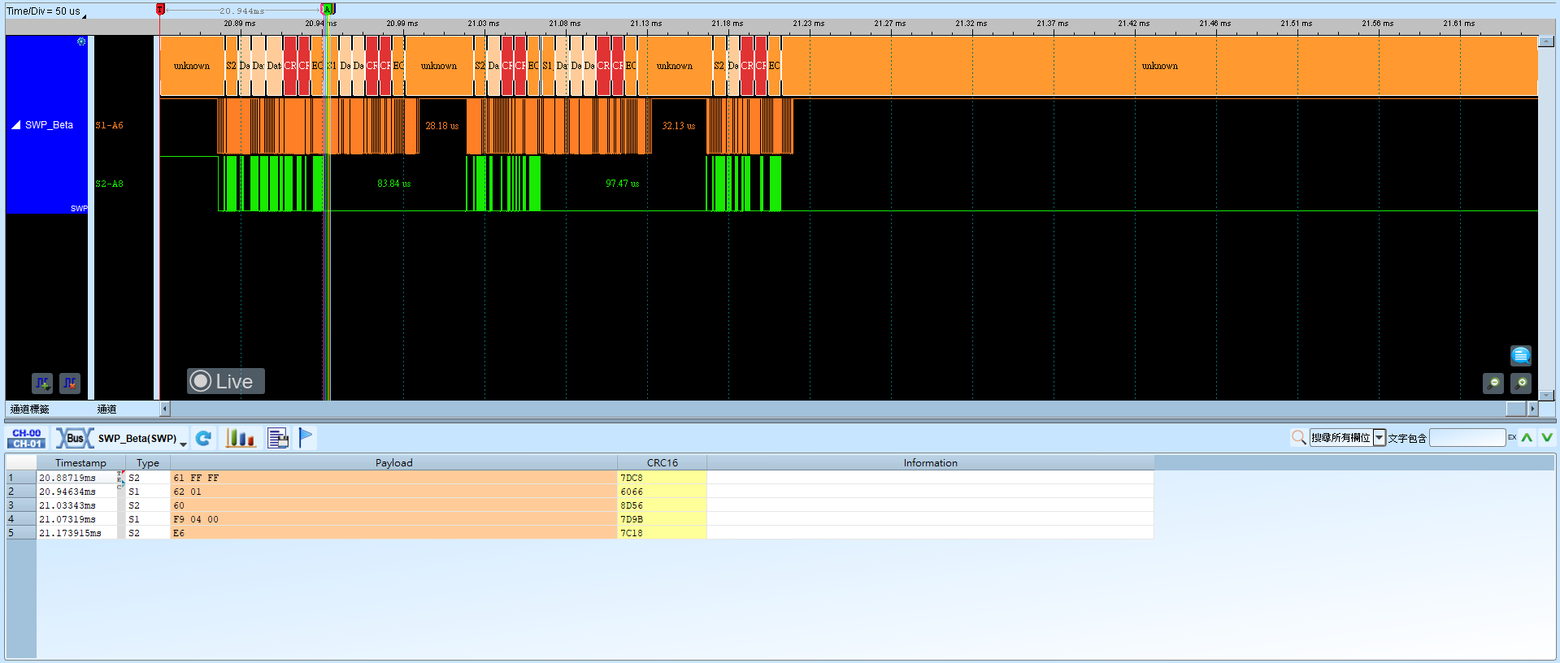Click the CH-00 CH-01 channel icon

tap(27, 438)
